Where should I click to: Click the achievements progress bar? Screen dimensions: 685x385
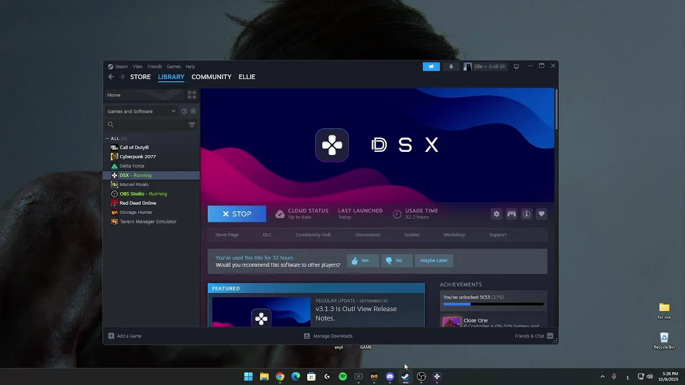(x=493, y=304)
